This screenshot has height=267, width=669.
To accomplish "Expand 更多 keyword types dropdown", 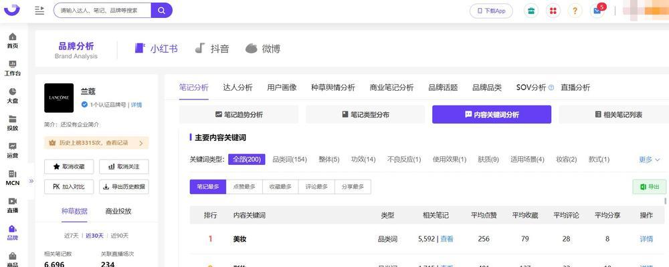I will pyautogui.click(x=650, y=160).
